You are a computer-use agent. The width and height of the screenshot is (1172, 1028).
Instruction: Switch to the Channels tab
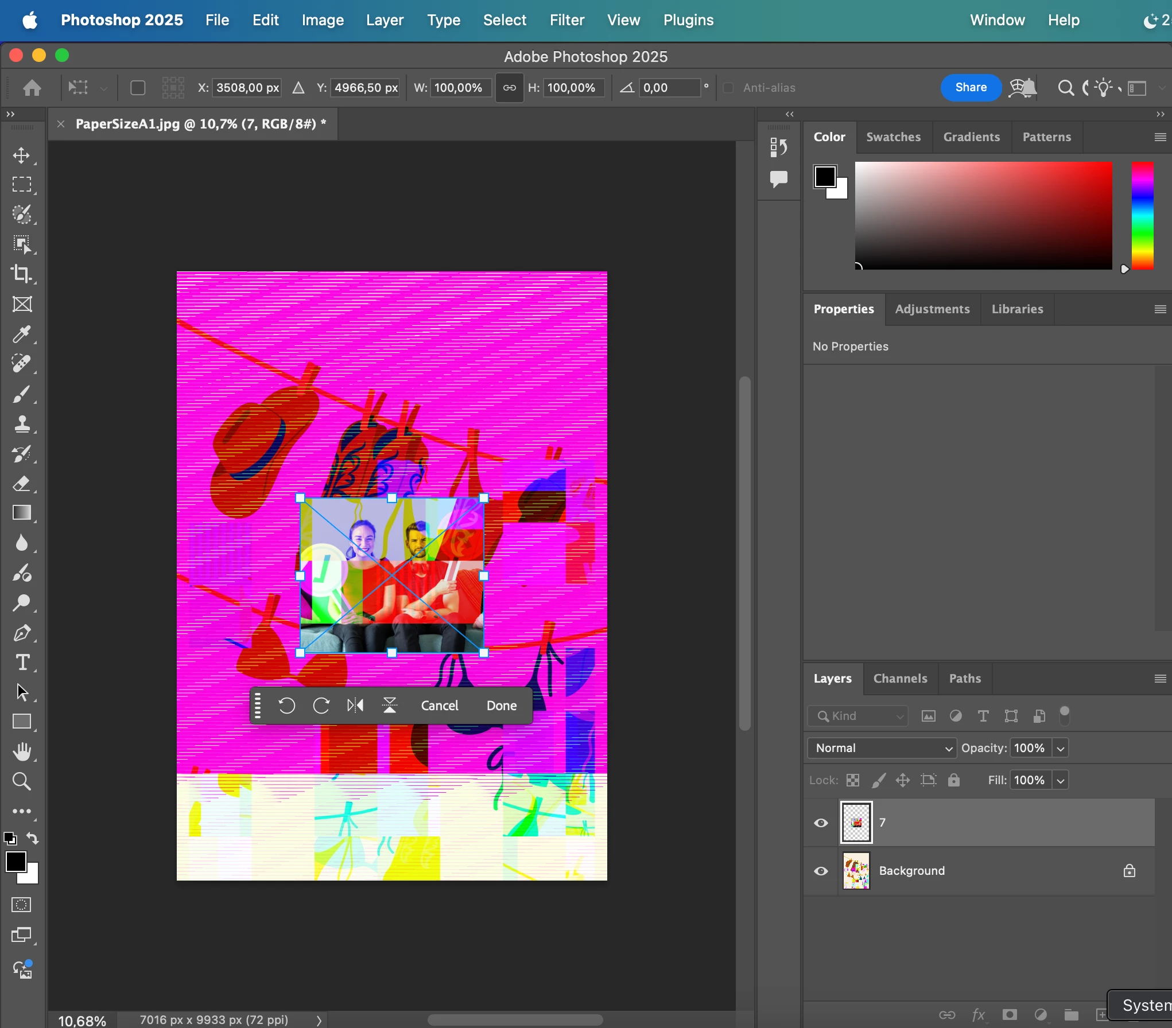(x=900, y=678)
